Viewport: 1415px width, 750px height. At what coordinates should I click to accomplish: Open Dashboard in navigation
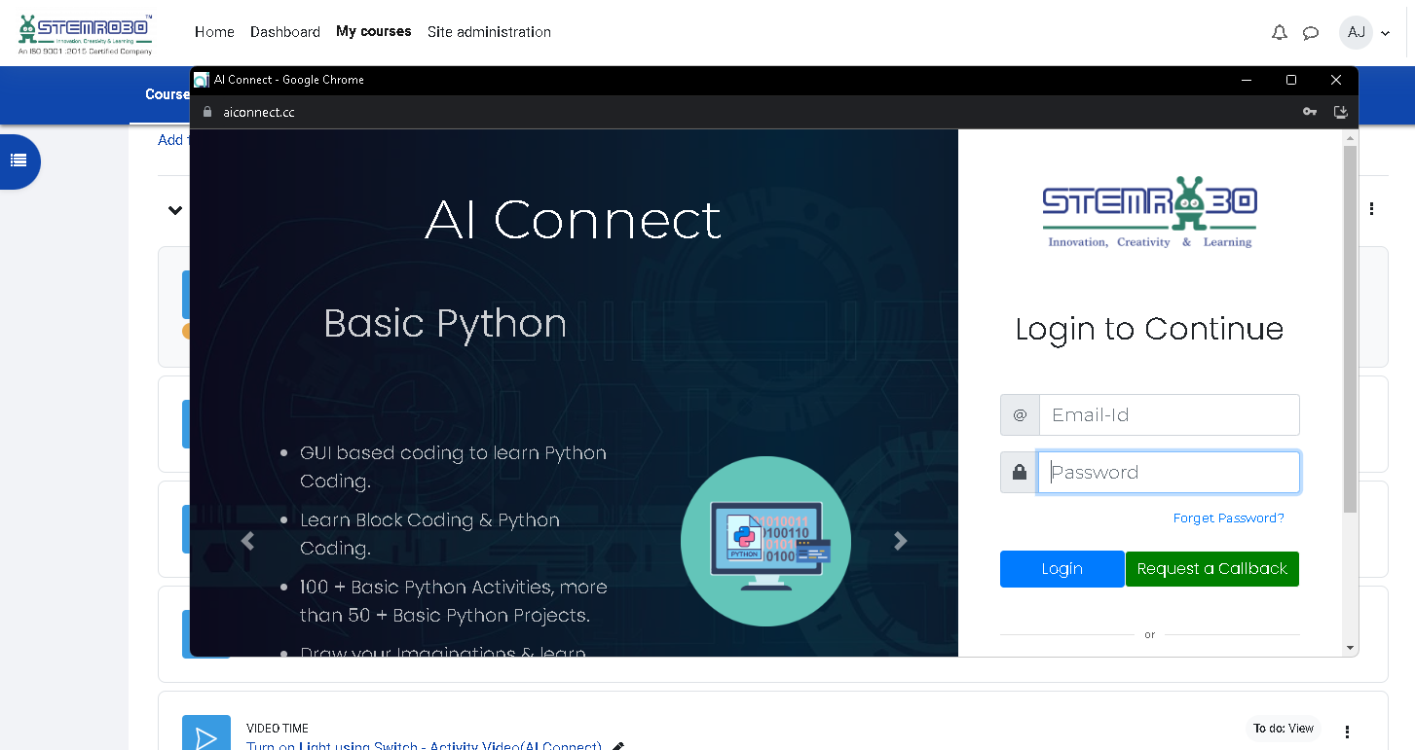coord(285,32)
